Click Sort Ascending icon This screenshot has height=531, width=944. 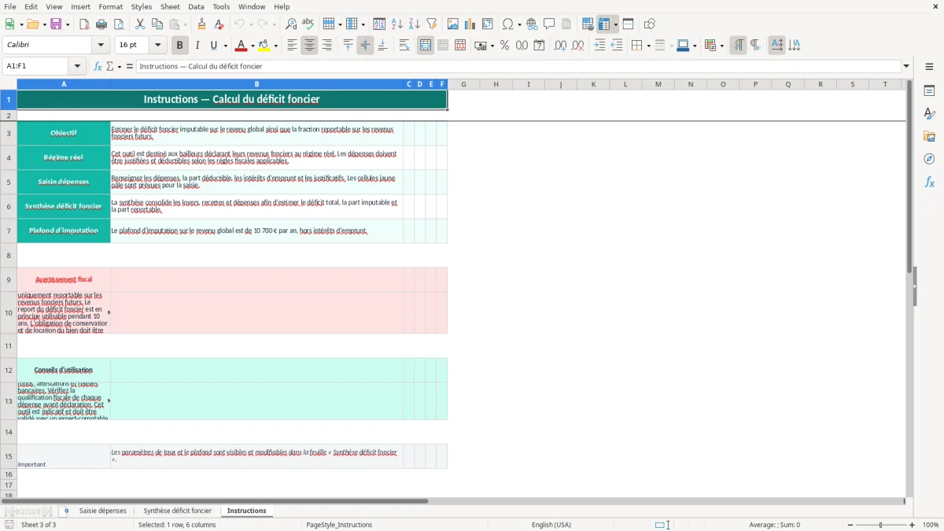coord(397,24)
